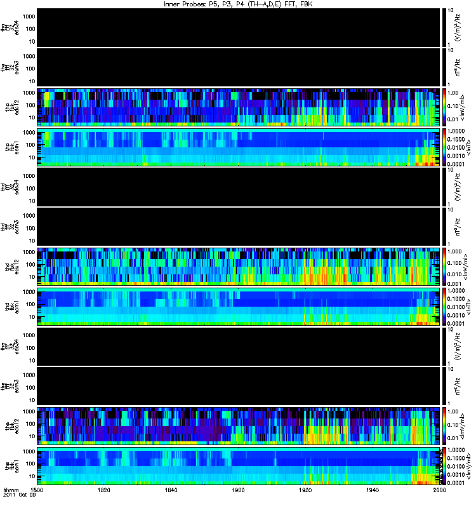Click the 2000 time axis label

tap(439, 490)
